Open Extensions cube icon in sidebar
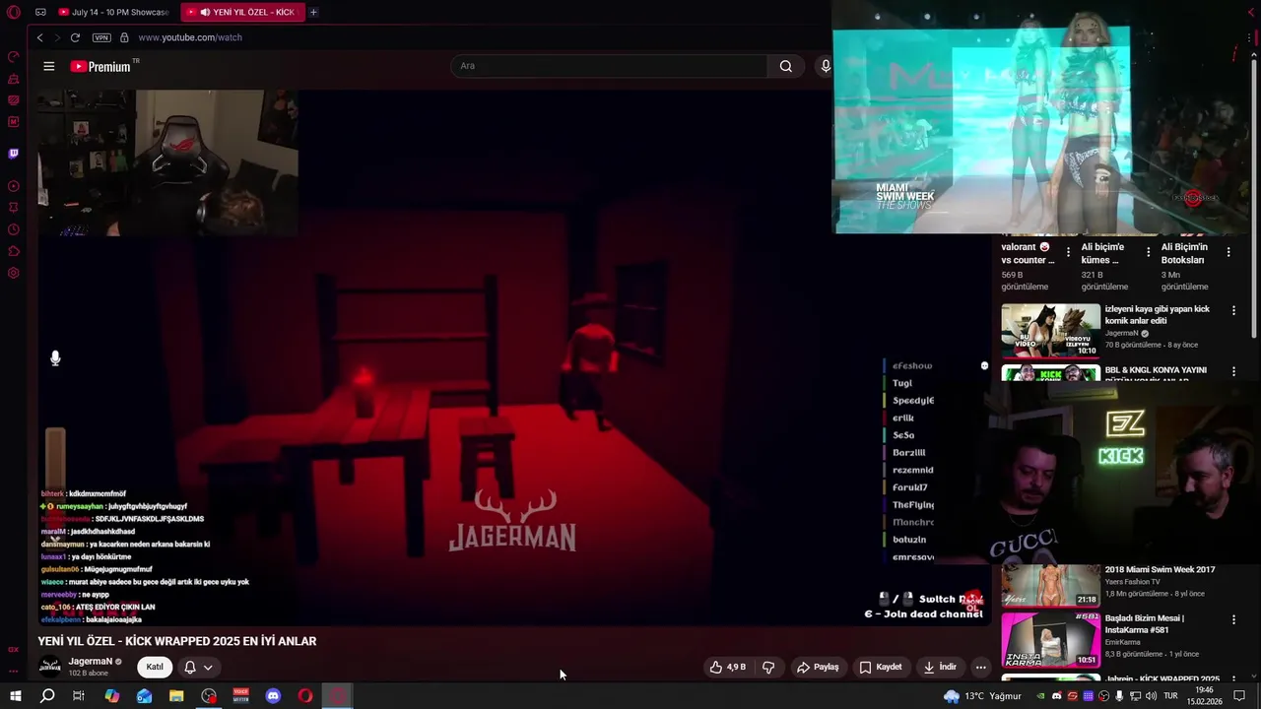This screenshot has width=1261, height=709. (14, 251)
